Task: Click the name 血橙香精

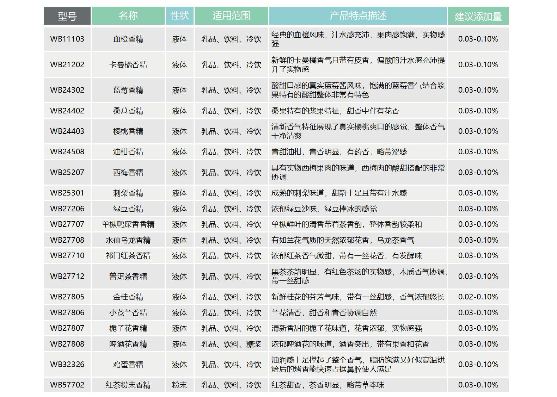Action: pyautogui.click(x=128, y=39)
